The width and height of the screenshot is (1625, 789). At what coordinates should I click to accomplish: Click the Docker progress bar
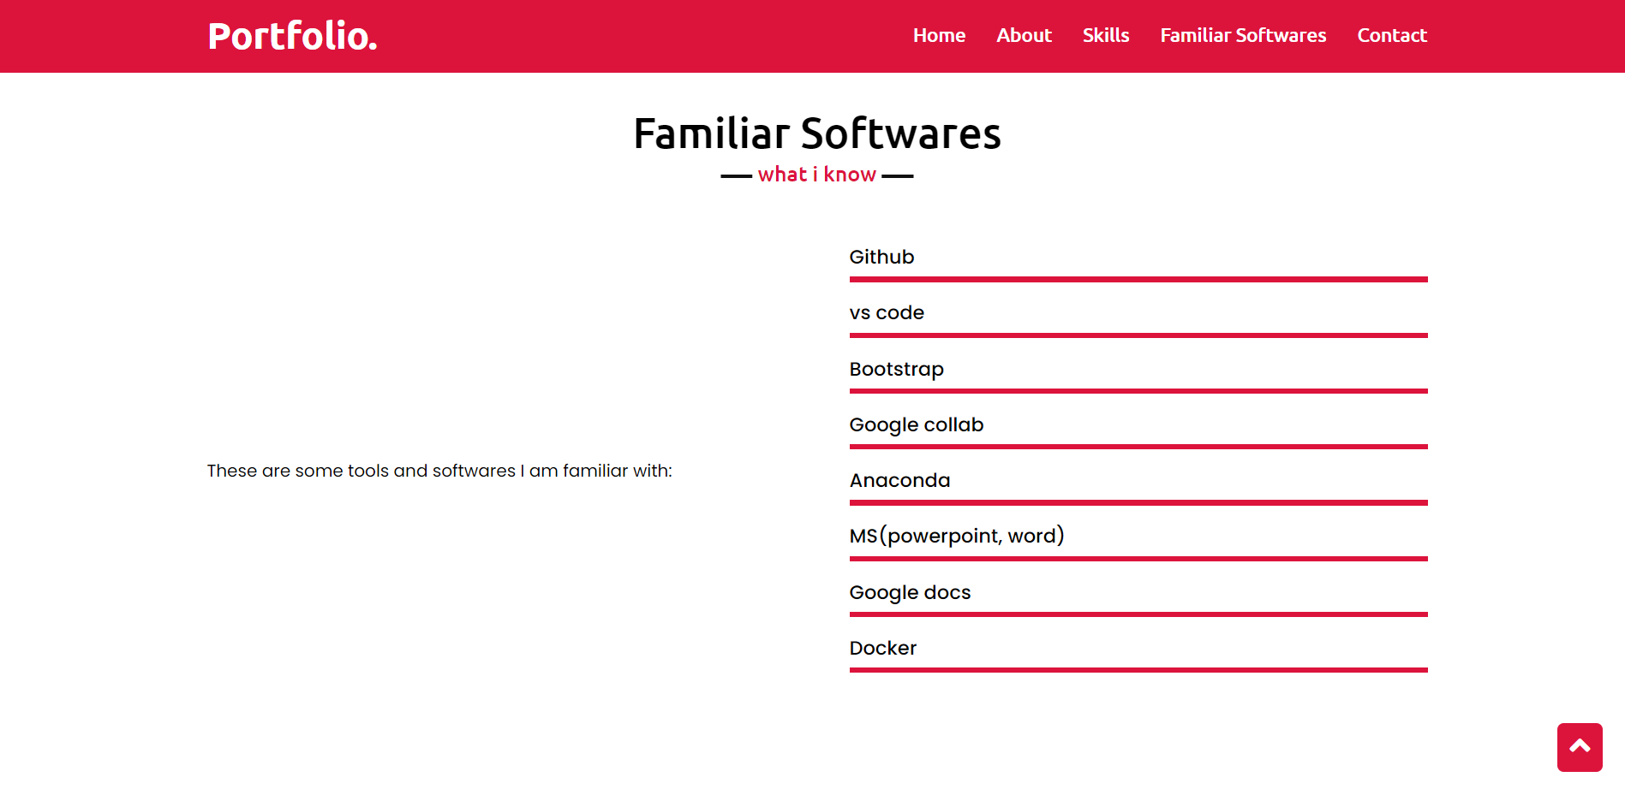(x=1138, y=670)
